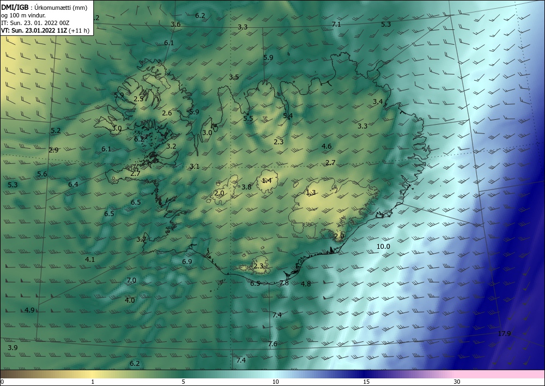545x386 pixels.
Task: Click the 1.4 value on the glacier
Action: 267,180
